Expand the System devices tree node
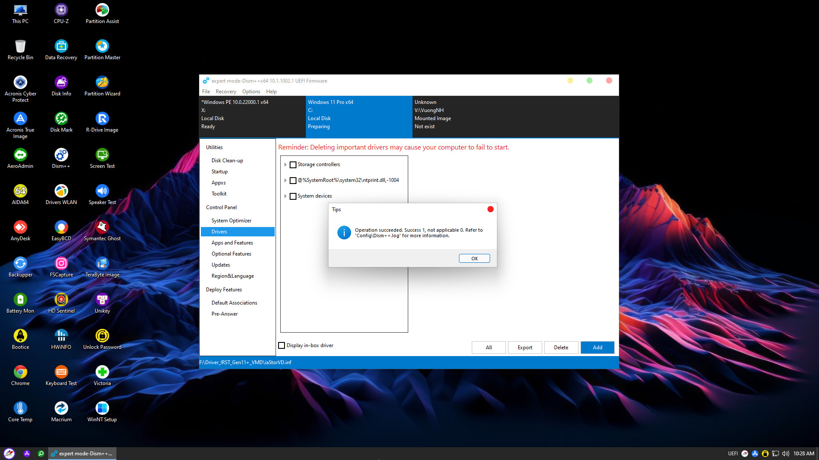 (x=285, y=196)
